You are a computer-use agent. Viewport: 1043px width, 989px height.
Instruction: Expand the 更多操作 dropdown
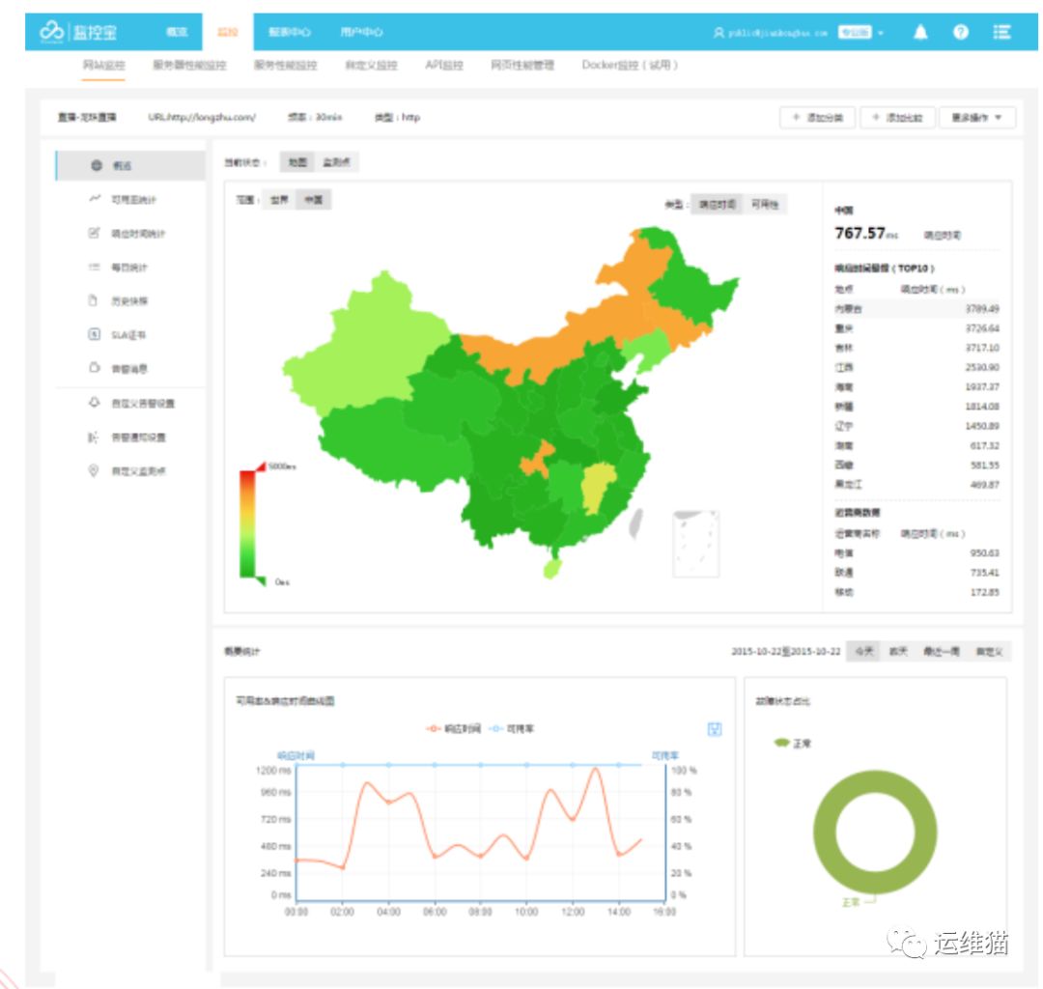tap(976, 118)
